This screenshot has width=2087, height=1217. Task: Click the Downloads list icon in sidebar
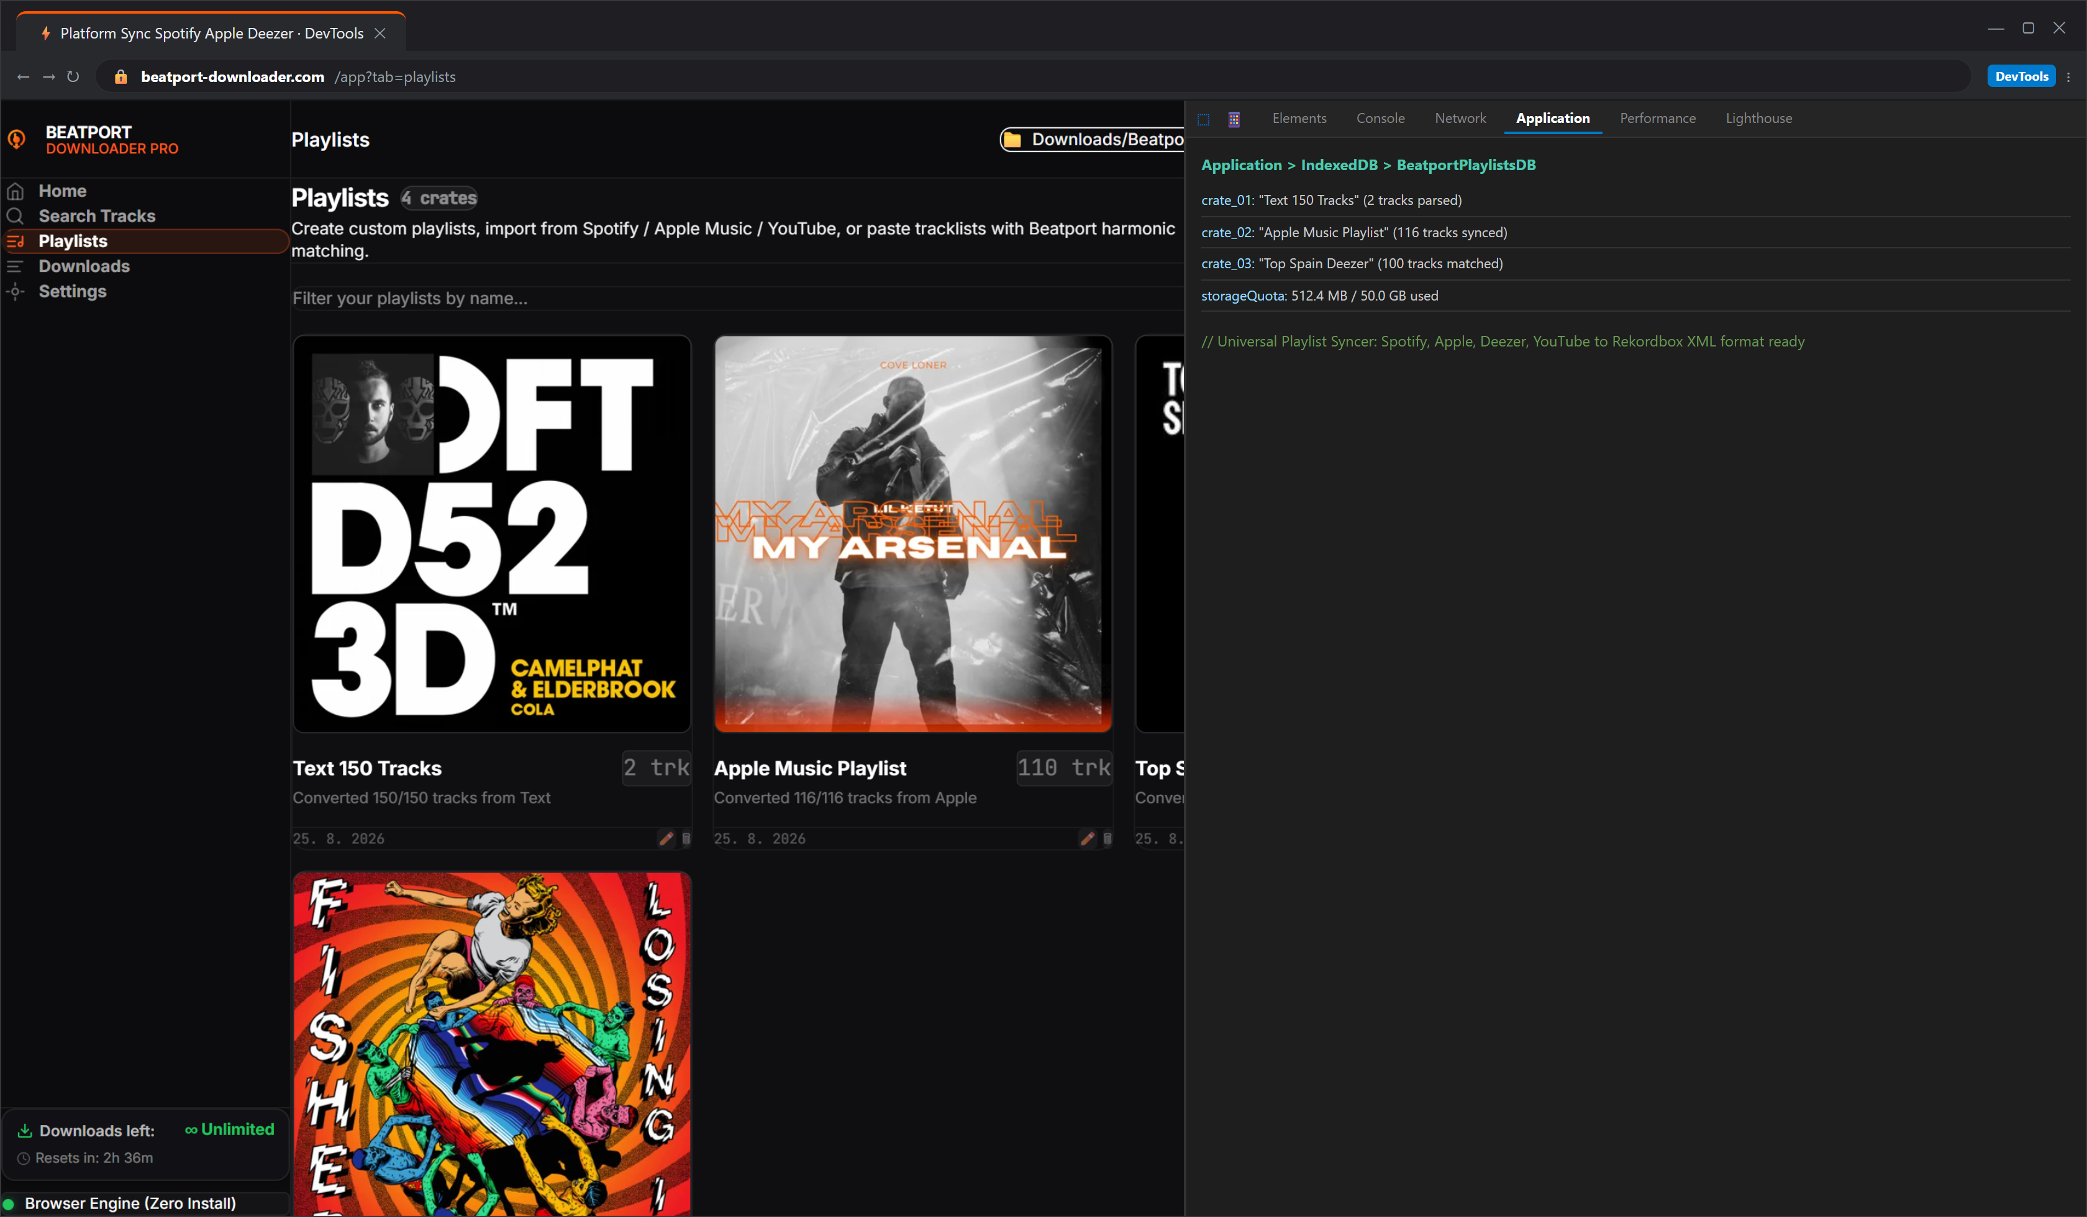click(x=15, y=266)
